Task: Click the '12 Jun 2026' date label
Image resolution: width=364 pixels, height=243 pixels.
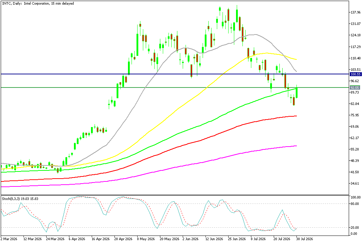Action: click(x=214, y=239)
